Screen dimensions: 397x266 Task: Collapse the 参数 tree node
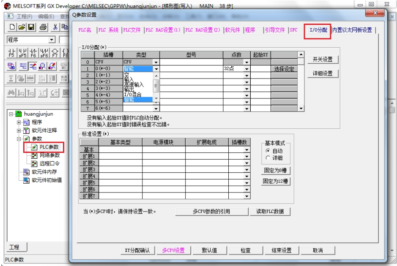click(19, 139)
